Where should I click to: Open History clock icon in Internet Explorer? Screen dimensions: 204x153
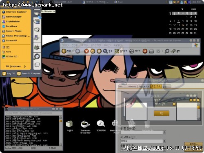click(145, 51)
